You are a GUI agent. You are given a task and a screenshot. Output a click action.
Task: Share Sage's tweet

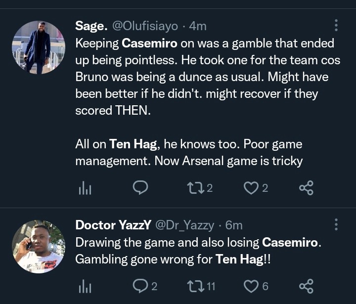click(x=306, y=187)
